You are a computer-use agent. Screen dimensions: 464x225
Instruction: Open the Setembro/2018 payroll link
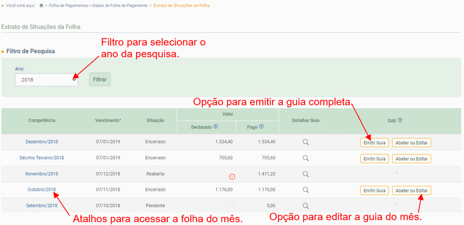pyautogui.click(x=42, y=206)
